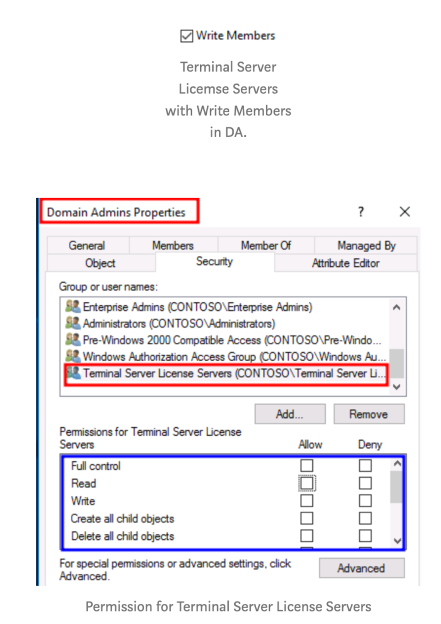Click the Terminal Server License Servers icon
This screenshot has width=441, height=624.
pos(74,372)
